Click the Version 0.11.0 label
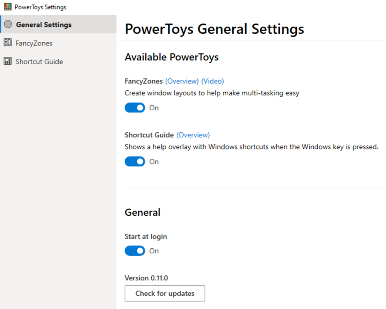 coord(146,278)
